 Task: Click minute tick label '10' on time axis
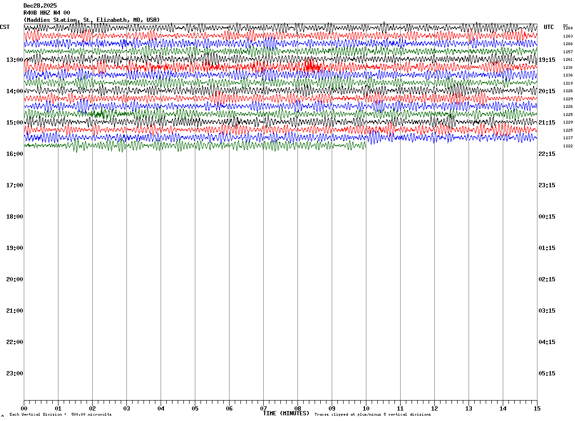366,408
